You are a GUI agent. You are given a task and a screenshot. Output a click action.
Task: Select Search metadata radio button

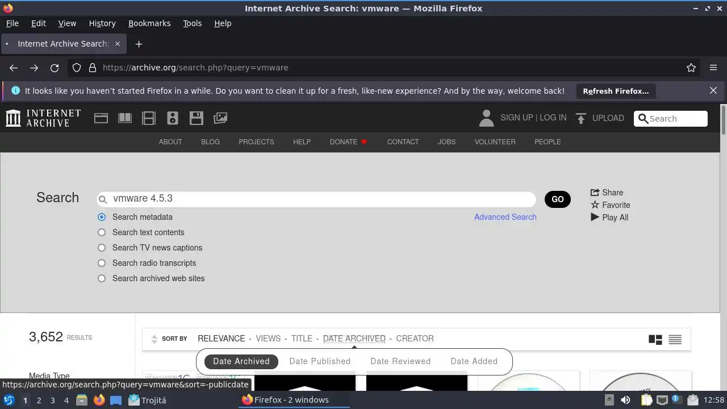102,217
